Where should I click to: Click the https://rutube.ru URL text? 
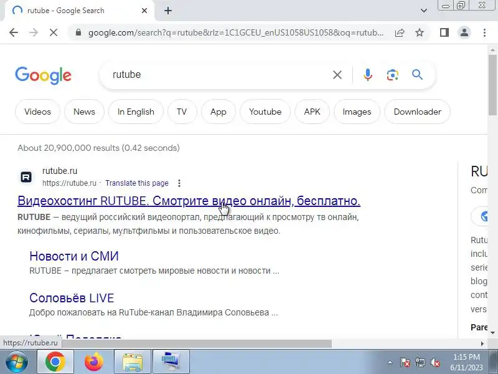coord(69,183)
